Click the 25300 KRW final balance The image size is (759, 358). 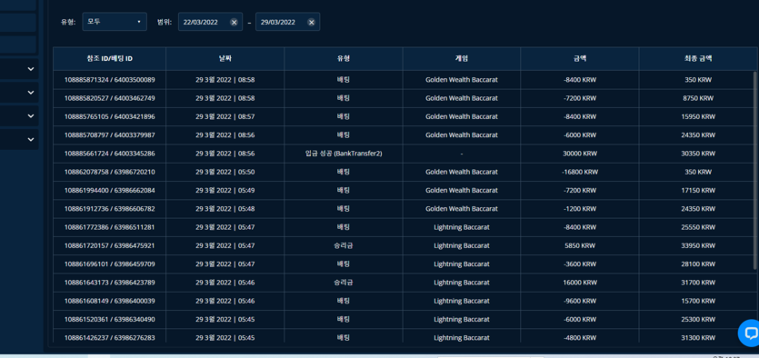tap(698, 319)
